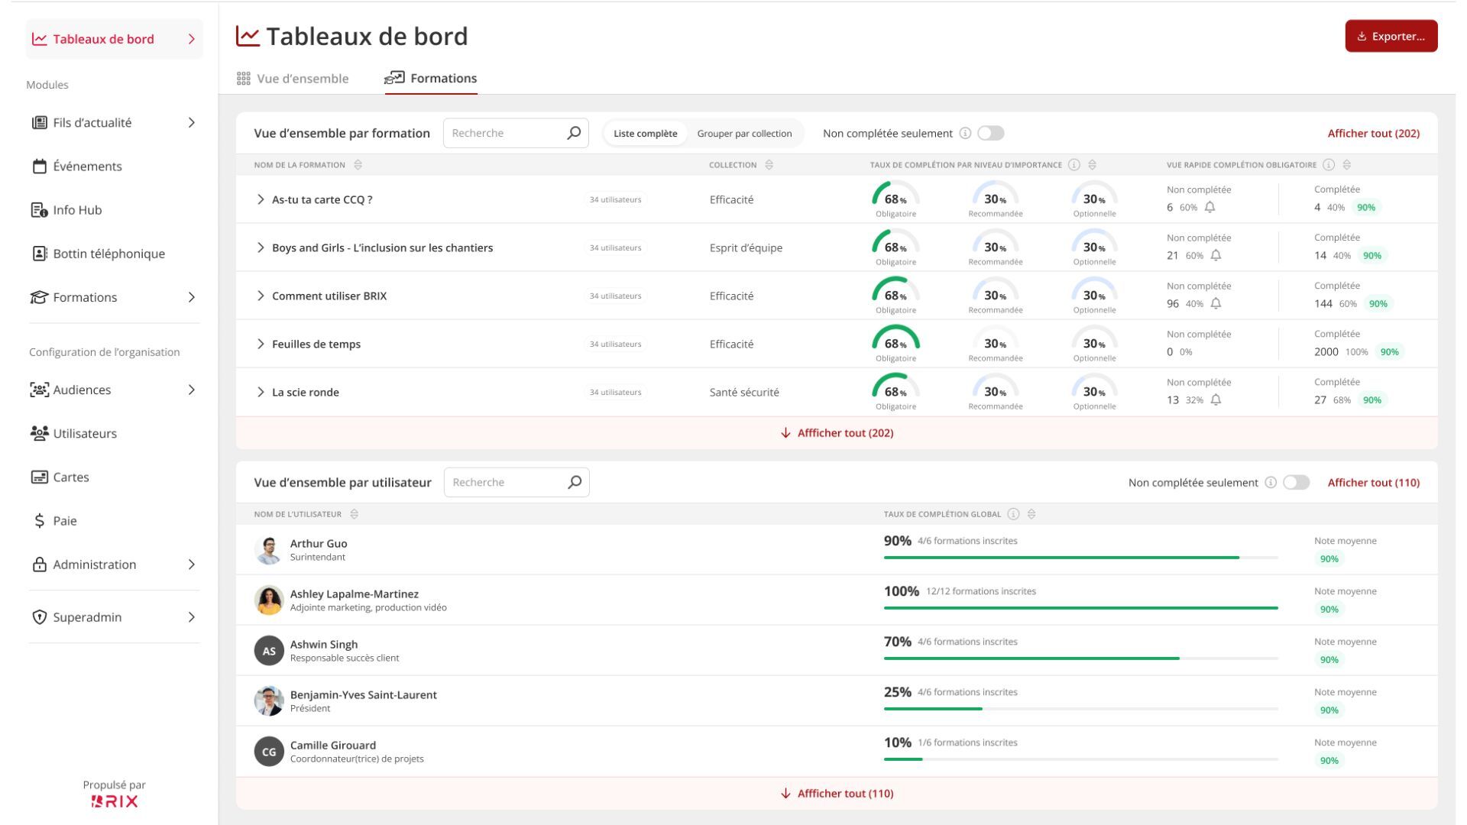Click search magnifier in formation overview
Screen dimensions: 1467x825
[x=574, y=133]
